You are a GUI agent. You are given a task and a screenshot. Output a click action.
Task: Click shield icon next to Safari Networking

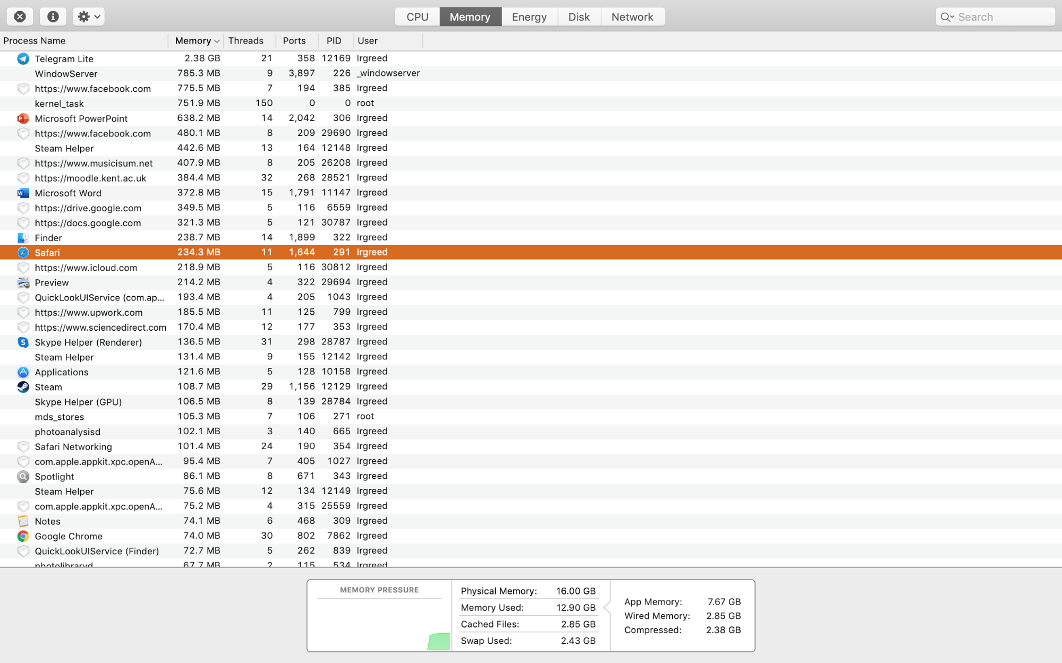click(x=23, y=446)
